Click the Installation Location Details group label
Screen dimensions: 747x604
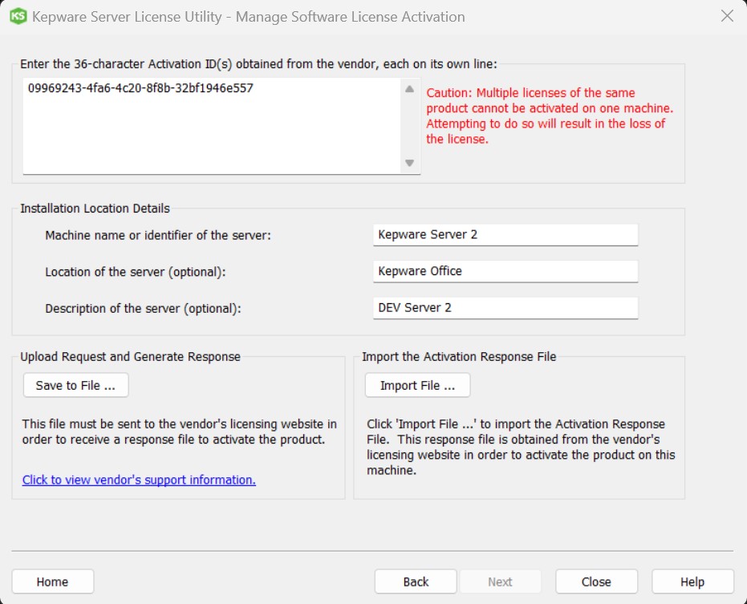coord(95,209)
